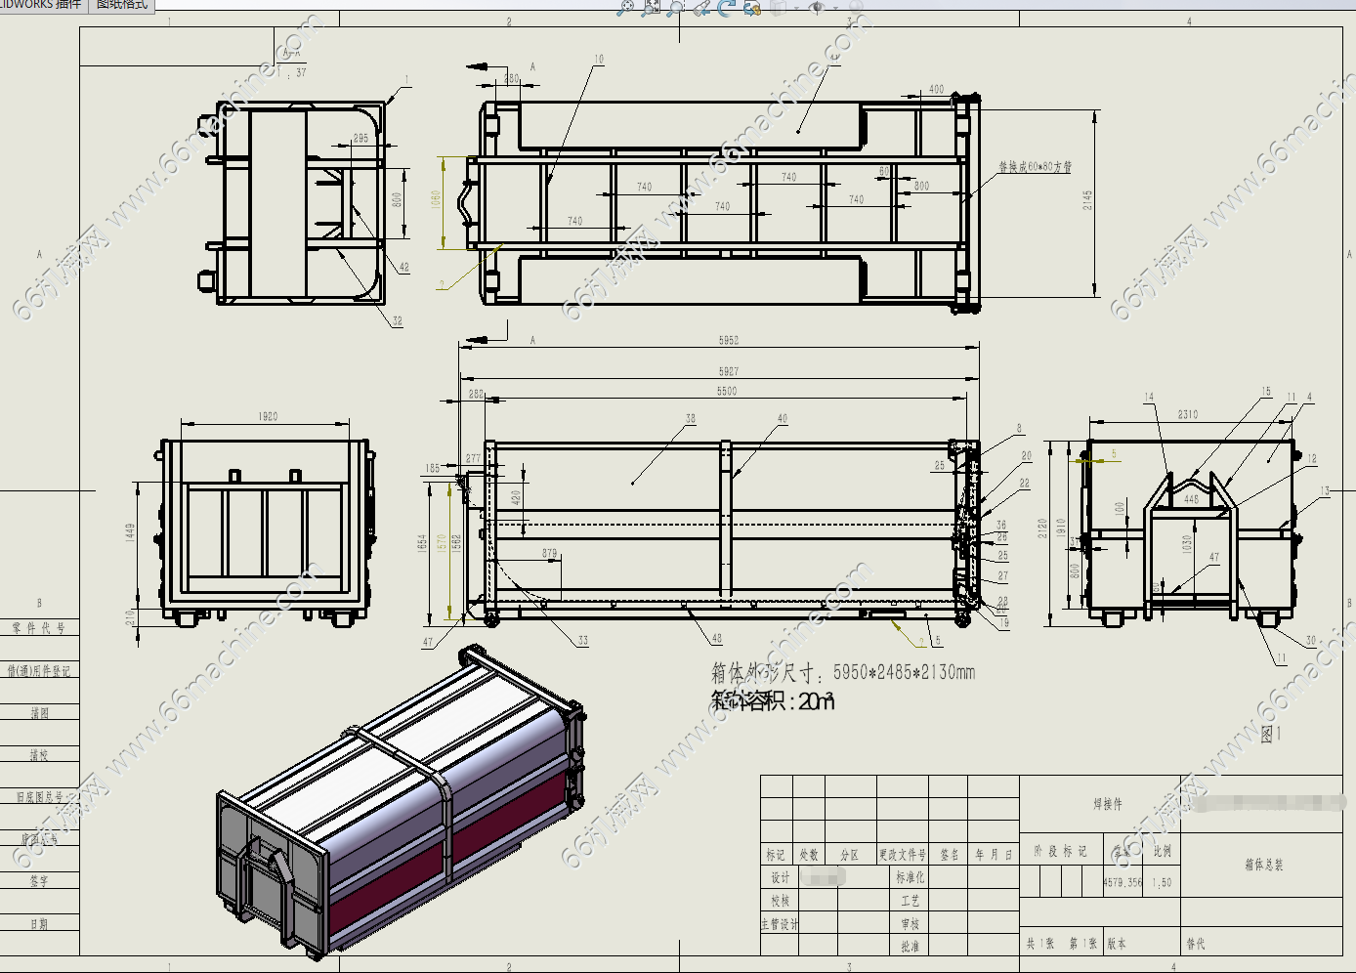
Task: Click the 年月日 header cell
Action: [x=994, y=855]
